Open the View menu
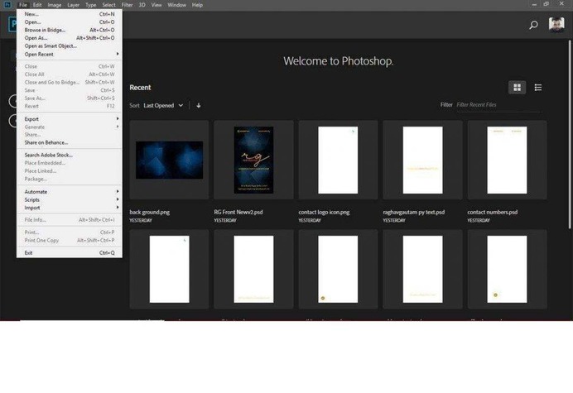 [156, 5]
